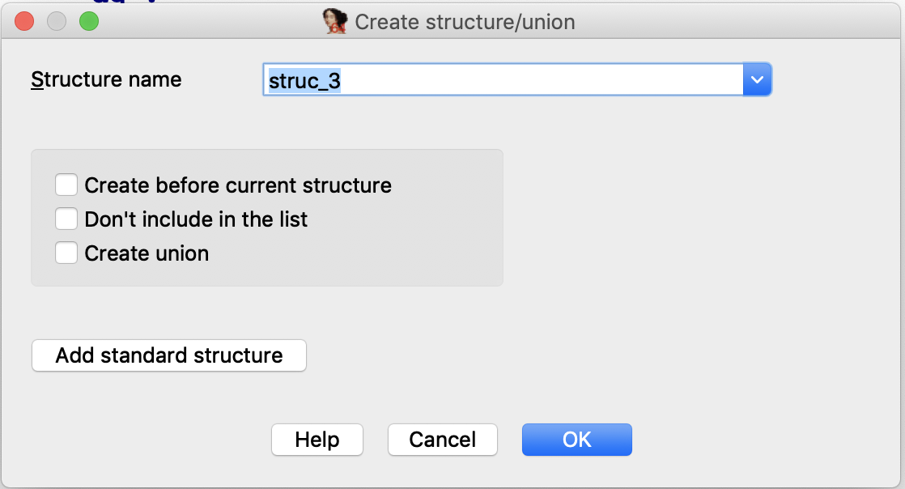905x489 pixels.
Task: Click the Create before current structure label
Action: (x=238, y=185)
